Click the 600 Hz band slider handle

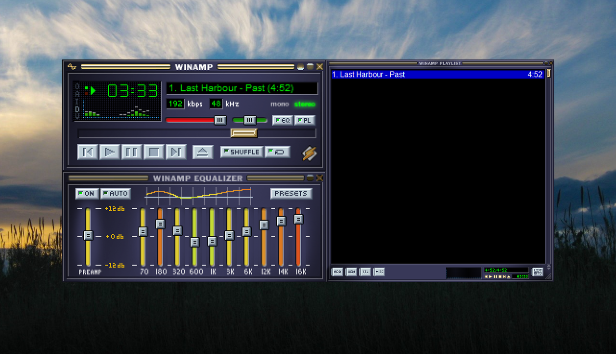coord(195,242)
